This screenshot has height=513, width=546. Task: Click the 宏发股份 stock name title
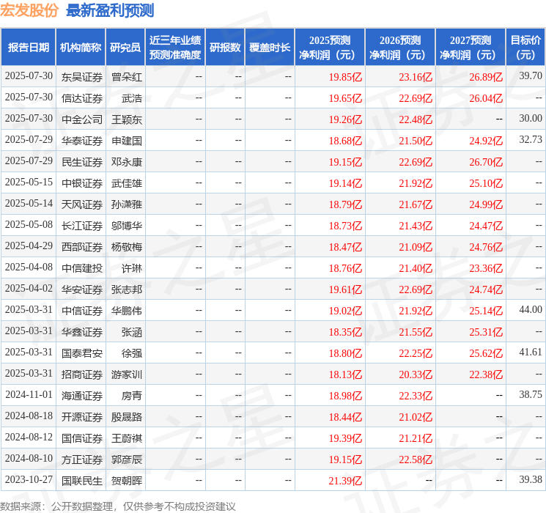(x=30, y=10)
